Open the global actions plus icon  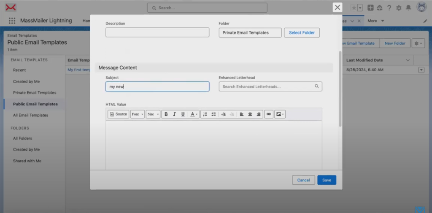click(370, 8)
